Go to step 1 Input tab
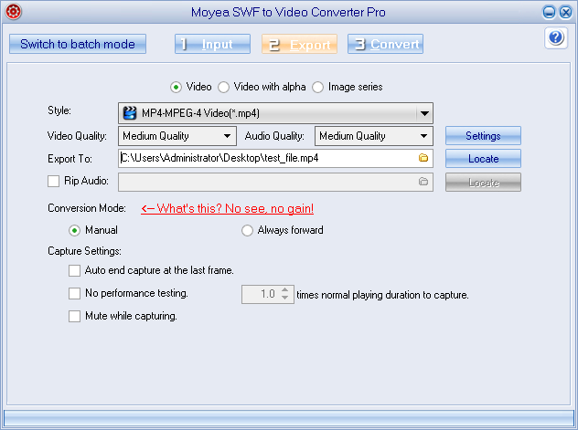 coord(213,44)
